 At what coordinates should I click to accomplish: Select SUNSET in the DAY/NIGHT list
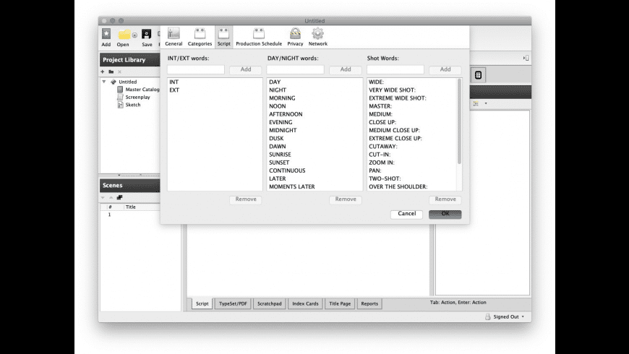click(x=279, y=163)
